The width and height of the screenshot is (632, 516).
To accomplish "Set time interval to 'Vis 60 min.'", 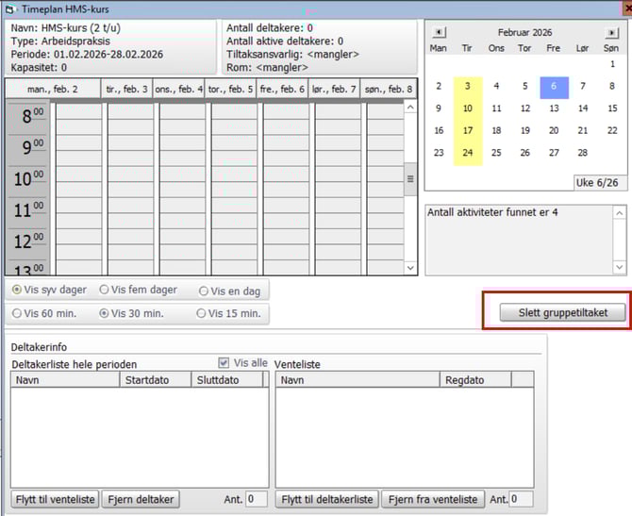I will point(17,313).
